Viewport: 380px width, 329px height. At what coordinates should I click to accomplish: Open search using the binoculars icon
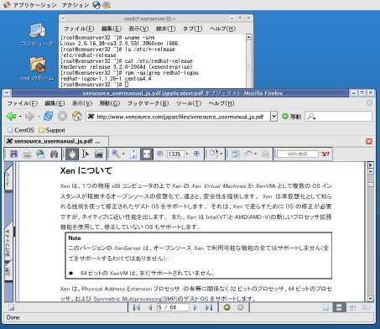click(x=54, y=154)
